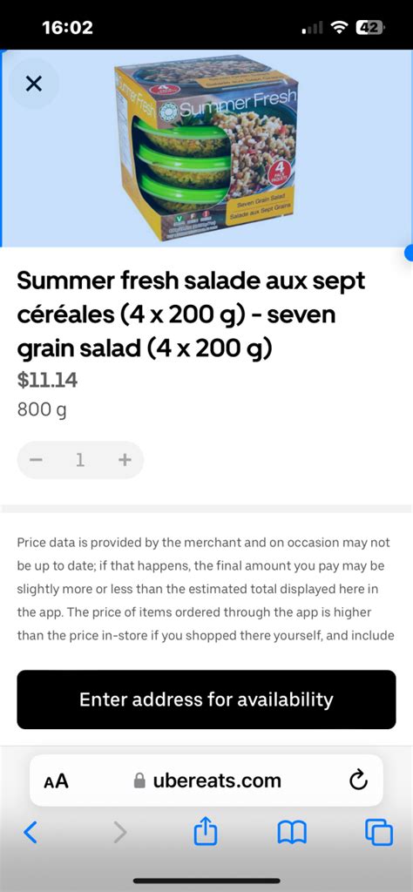Show open tabs with the tabs icon
The image size is (413, 892).
point(379,833)
